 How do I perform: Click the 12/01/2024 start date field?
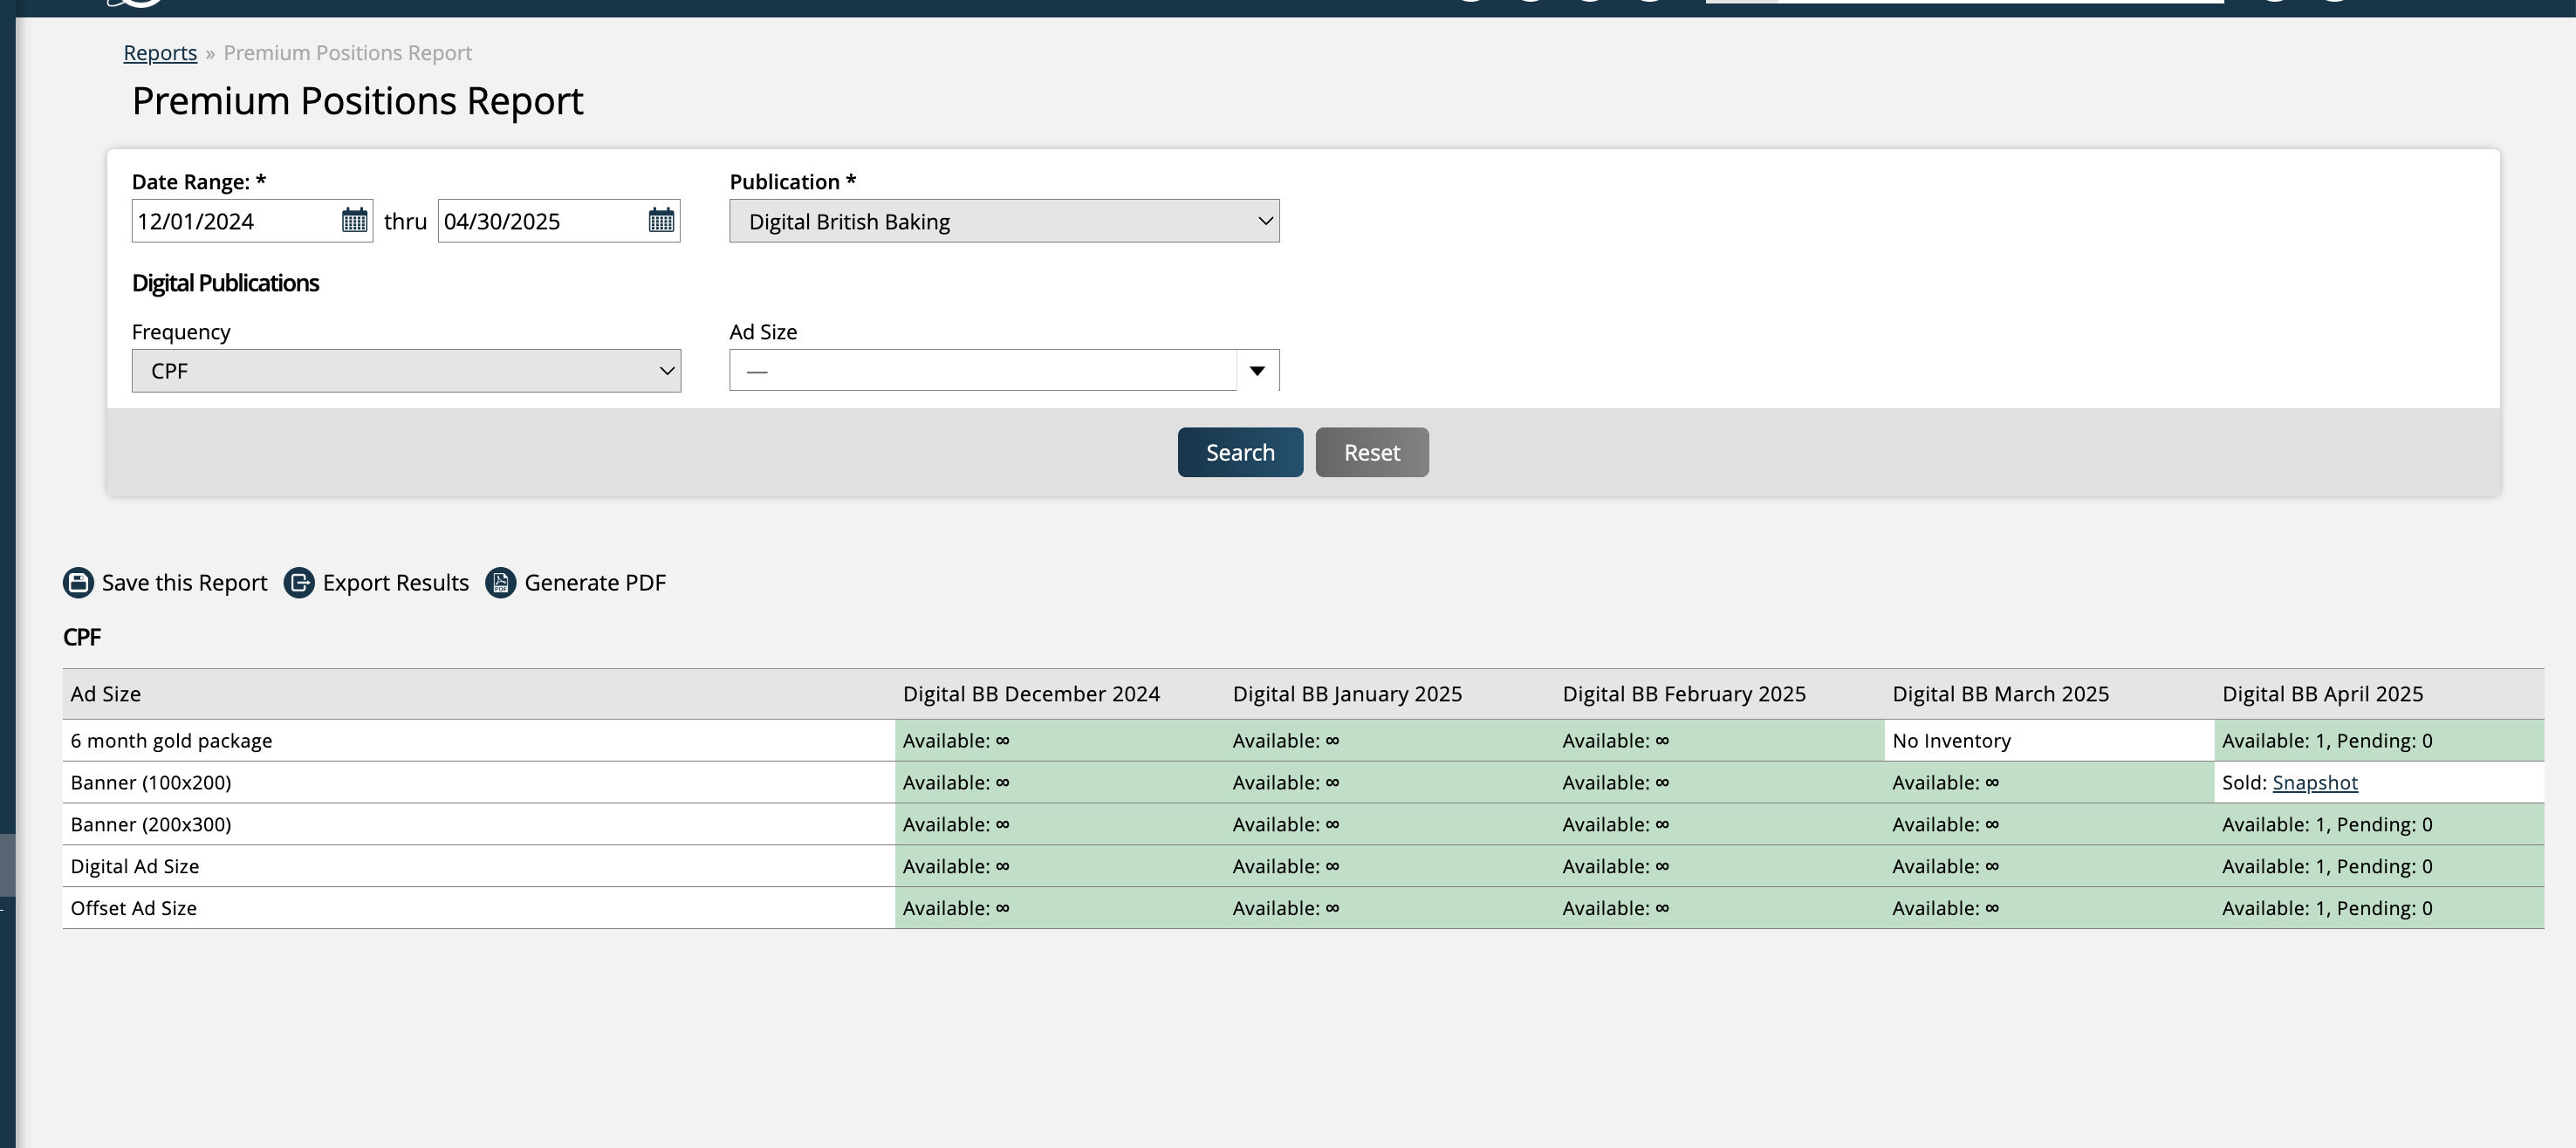click(x=235, y=221)
